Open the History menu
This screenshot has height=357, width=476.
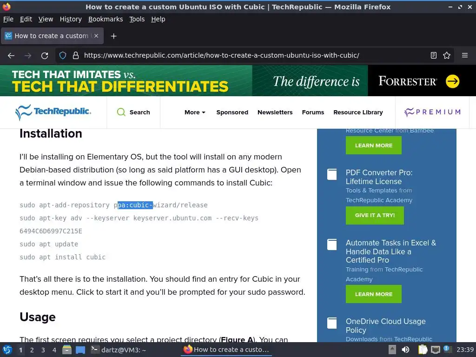coord(71,19)
